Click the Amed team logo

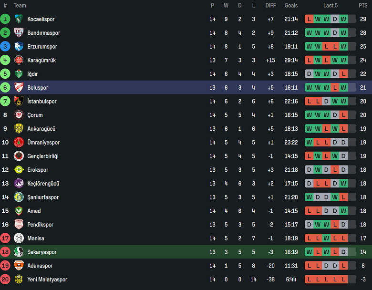point(19,211)
